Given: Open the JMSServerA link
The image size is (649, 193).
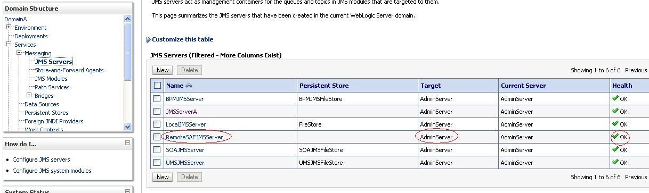Looking at the screenshot, I should point(182,112).
